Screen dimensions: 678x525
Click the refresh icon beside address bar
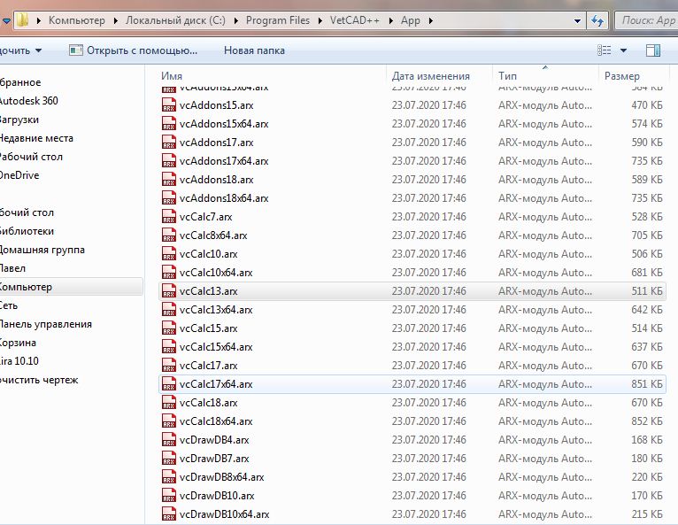tap(597, 20)
